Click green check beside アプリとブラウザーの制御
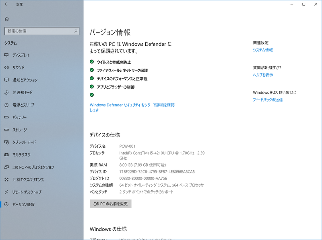The image size is (322, 240). [x=92, y=87]
